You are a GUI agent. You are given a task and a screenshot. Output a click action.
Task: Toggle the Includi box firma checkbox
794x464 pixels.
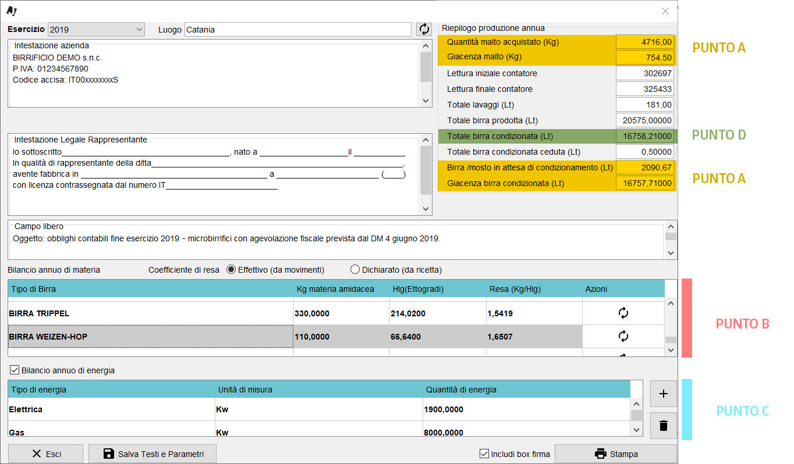[x=484, y=454]
